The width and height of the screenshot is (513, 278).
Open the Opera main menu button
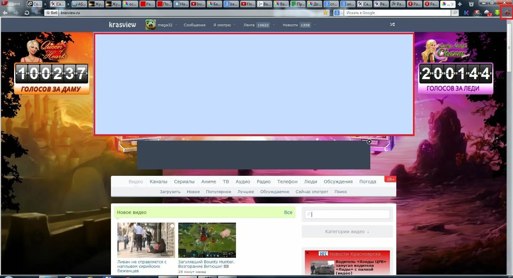12,4
